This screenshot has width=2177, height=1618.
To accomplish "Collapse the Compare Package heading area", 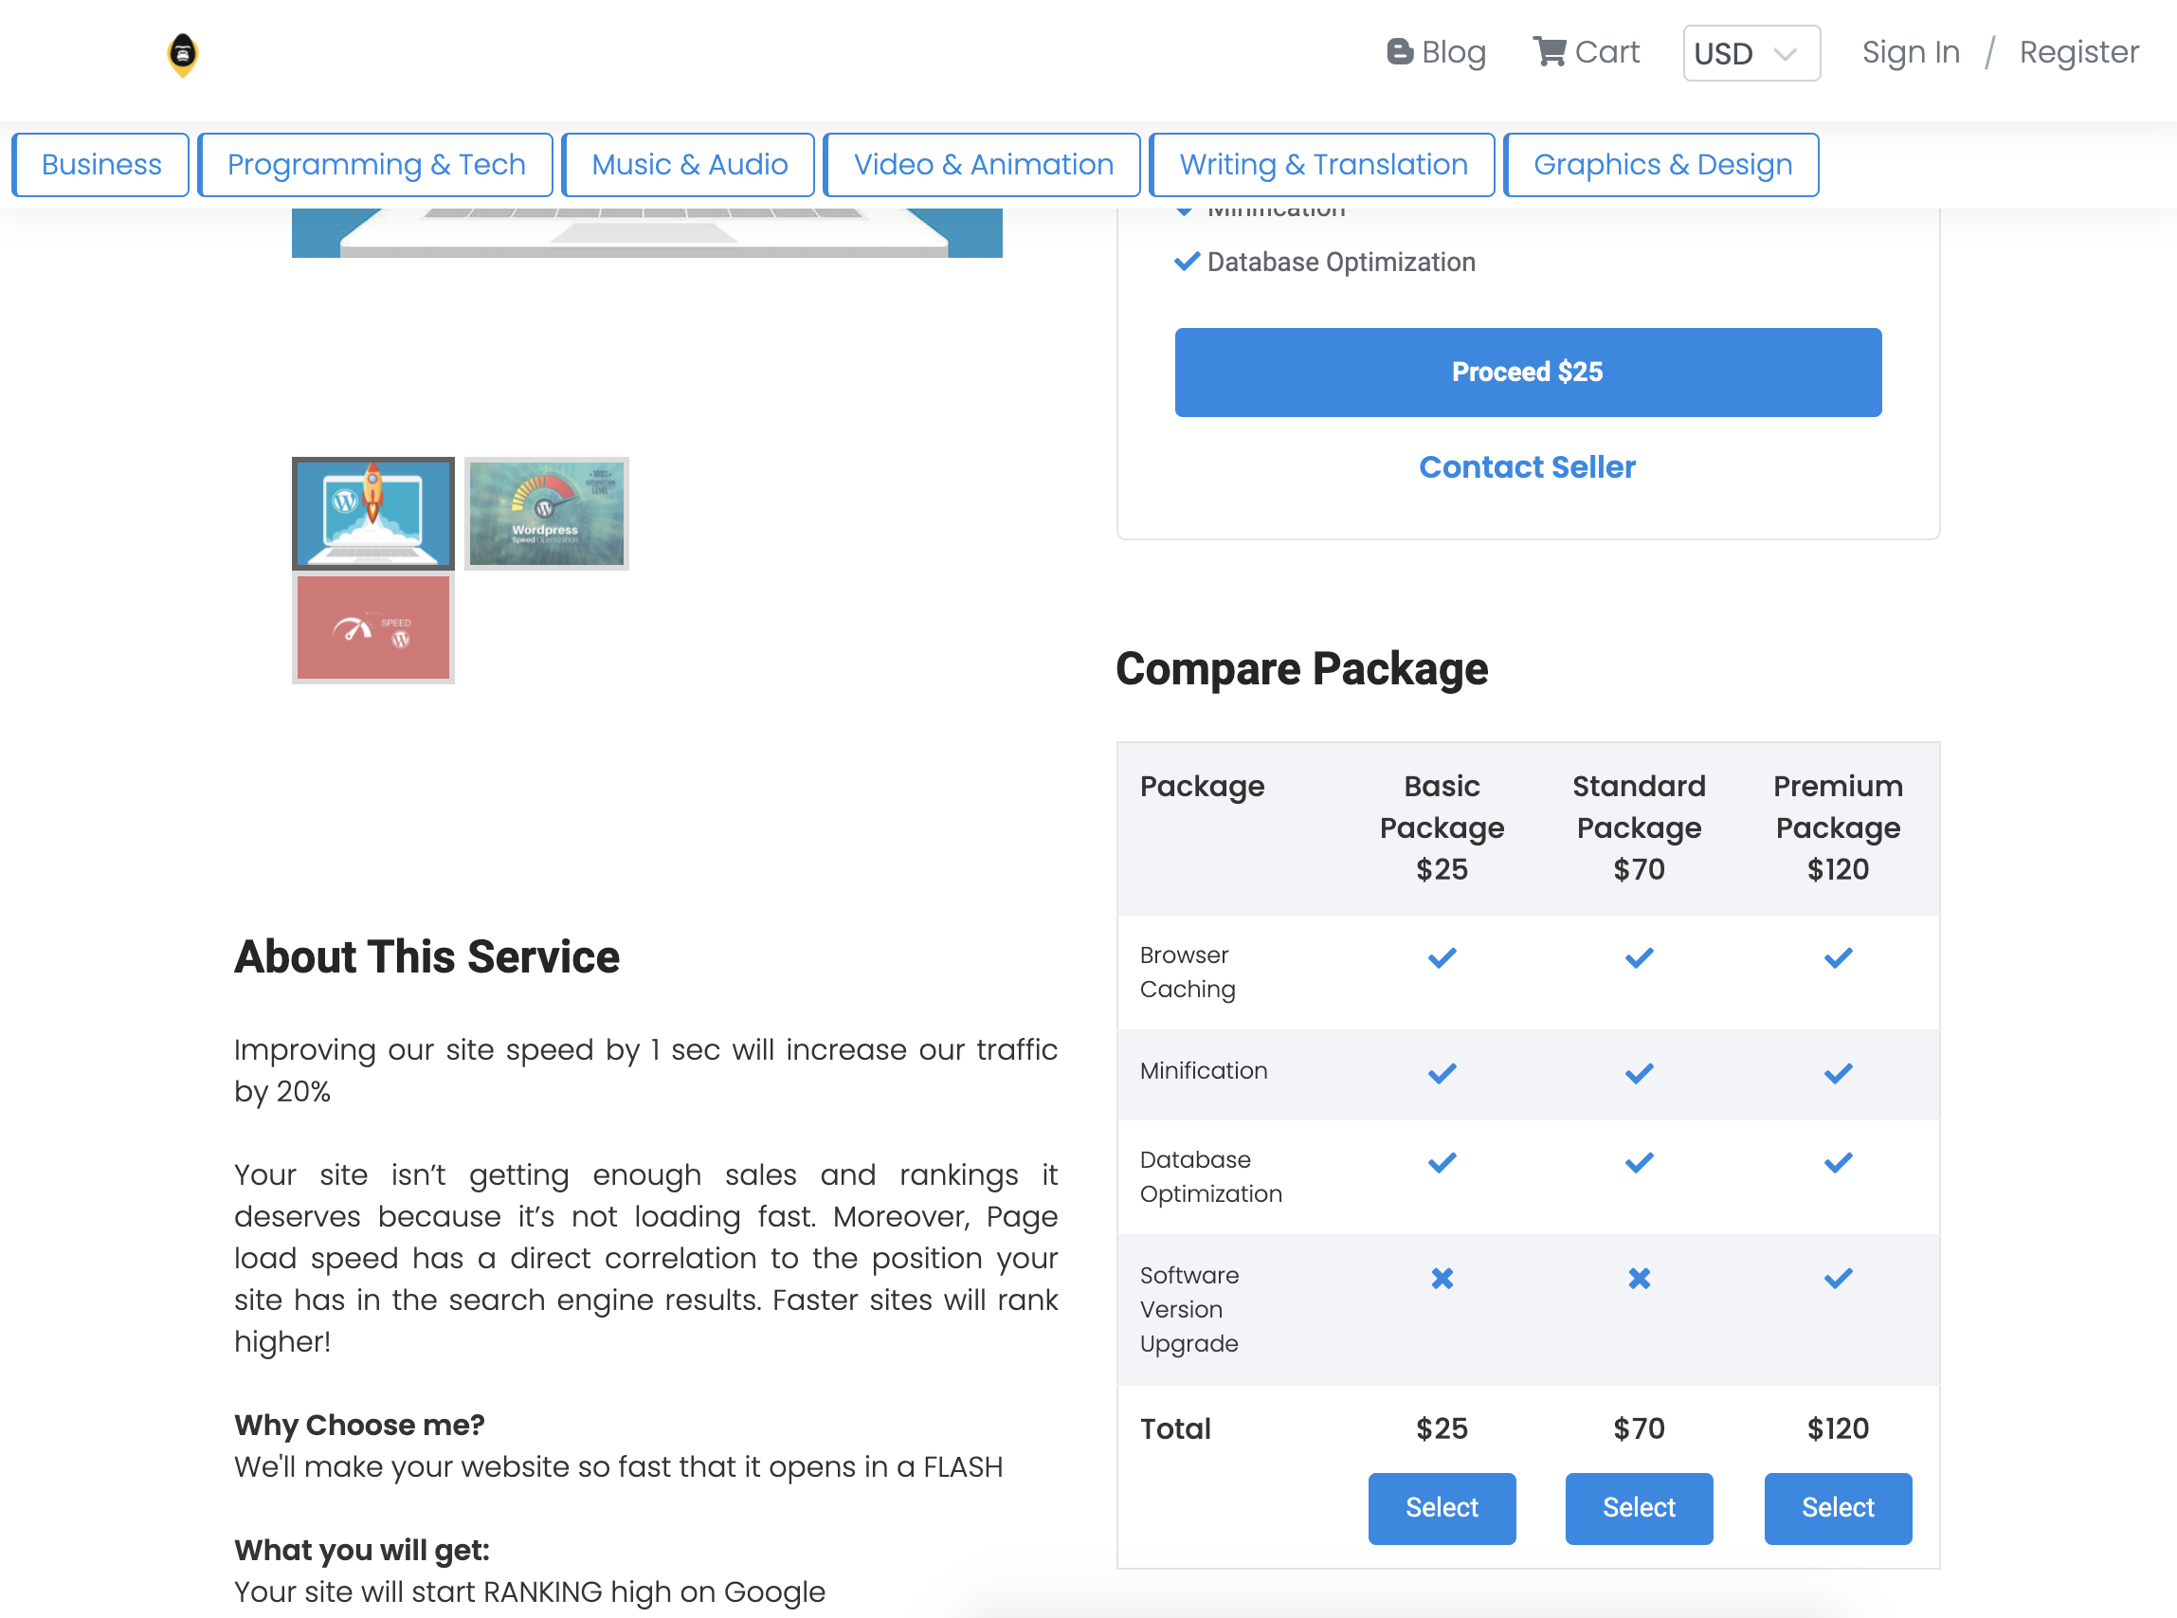I will (1301, 669).
